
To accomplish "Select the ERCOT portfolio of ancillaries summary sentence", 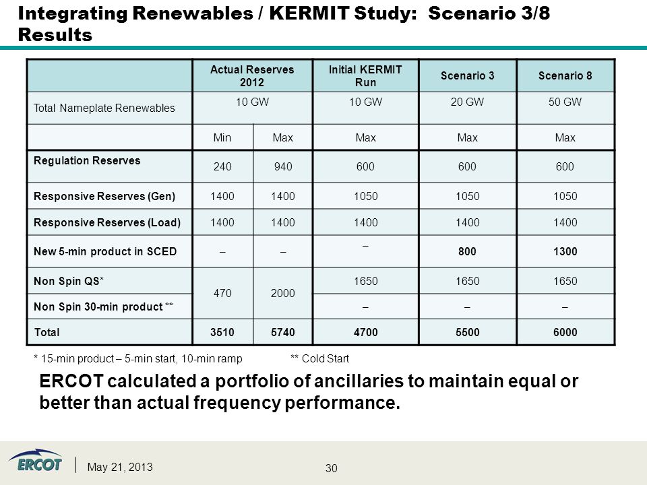I will point(309,392).
